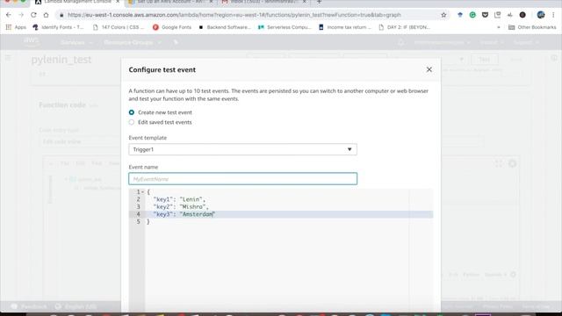Click into the Event name input field
Screen dimensions: 562x316
pos(242,179)
